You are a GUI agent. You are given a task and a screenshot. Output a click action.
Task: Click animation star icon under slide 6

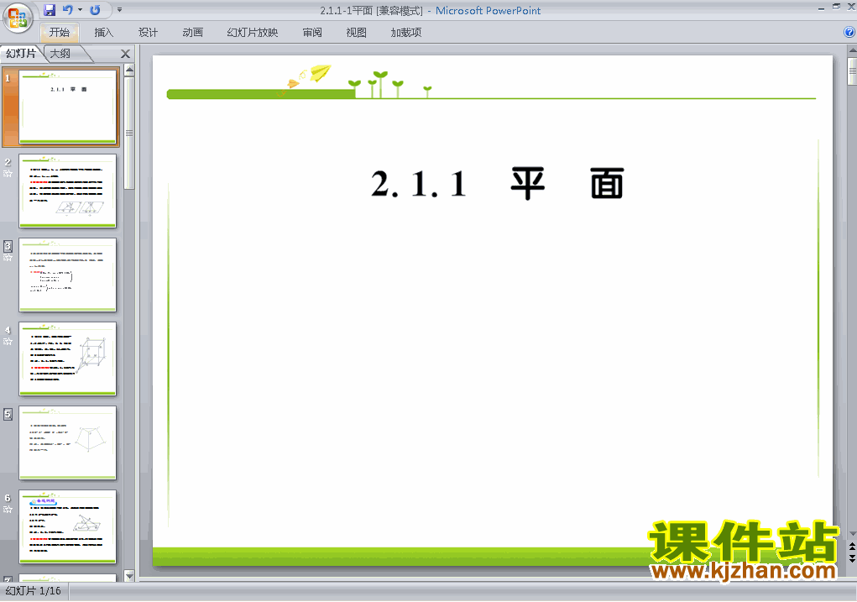click(x=8, y=510)
